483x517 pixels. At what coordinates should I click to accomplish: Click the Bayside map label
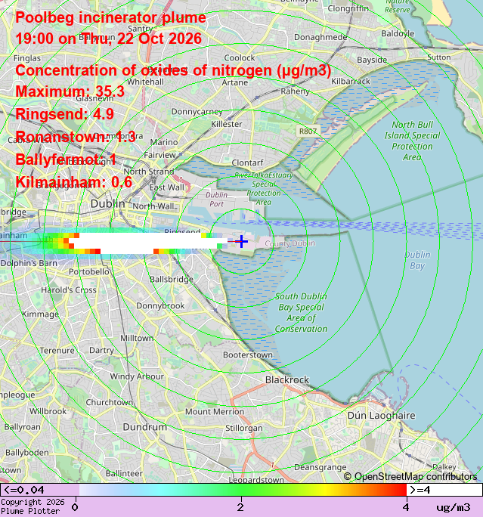click(372, 60)
